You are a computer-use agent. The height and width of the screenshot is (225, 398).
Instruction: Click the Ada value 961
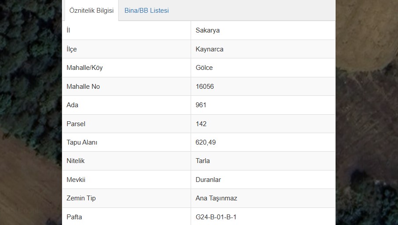click(x=201, y=105)
